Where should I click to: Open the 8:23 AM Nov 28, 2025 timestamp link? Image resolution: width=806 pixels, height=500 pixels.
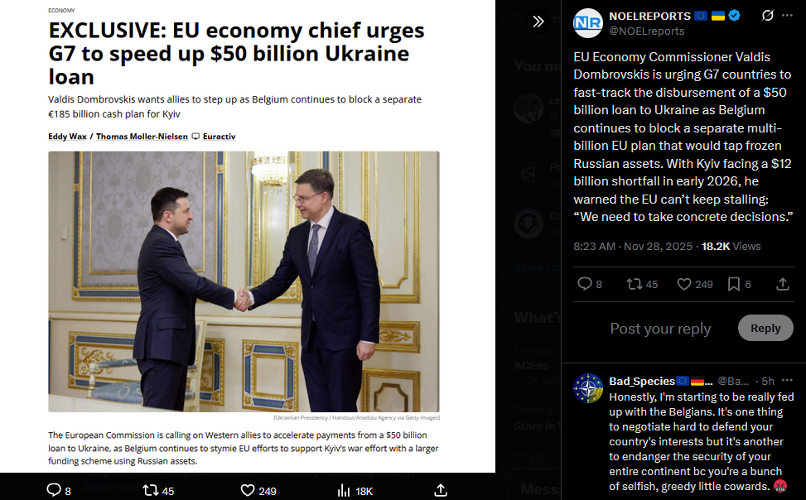[x=633, y=246]
